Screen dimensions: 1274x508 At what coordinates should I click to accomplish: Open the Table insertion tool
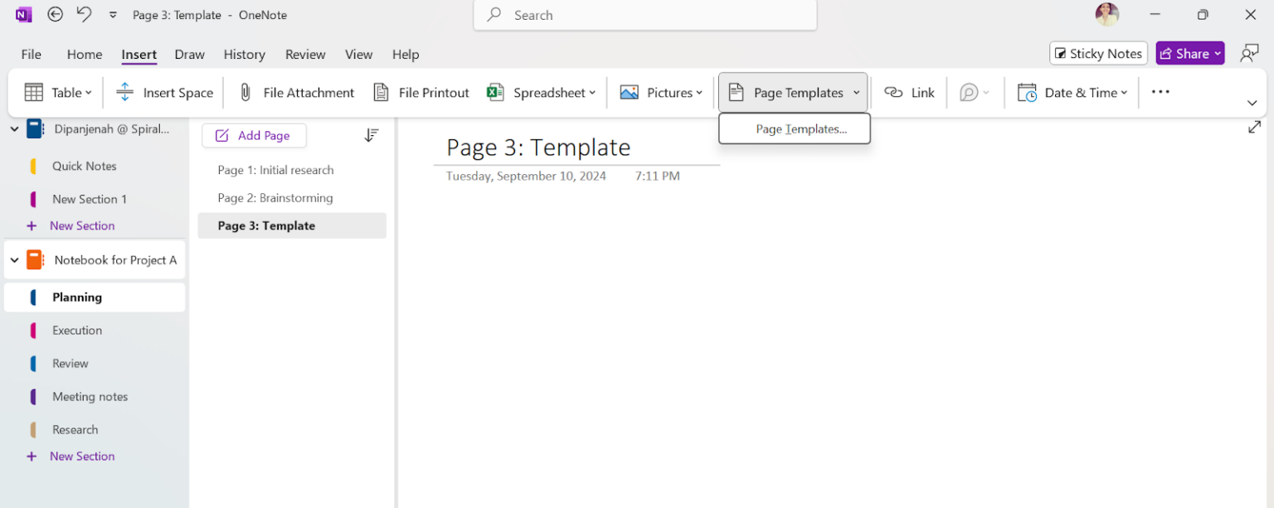(56, 92)
